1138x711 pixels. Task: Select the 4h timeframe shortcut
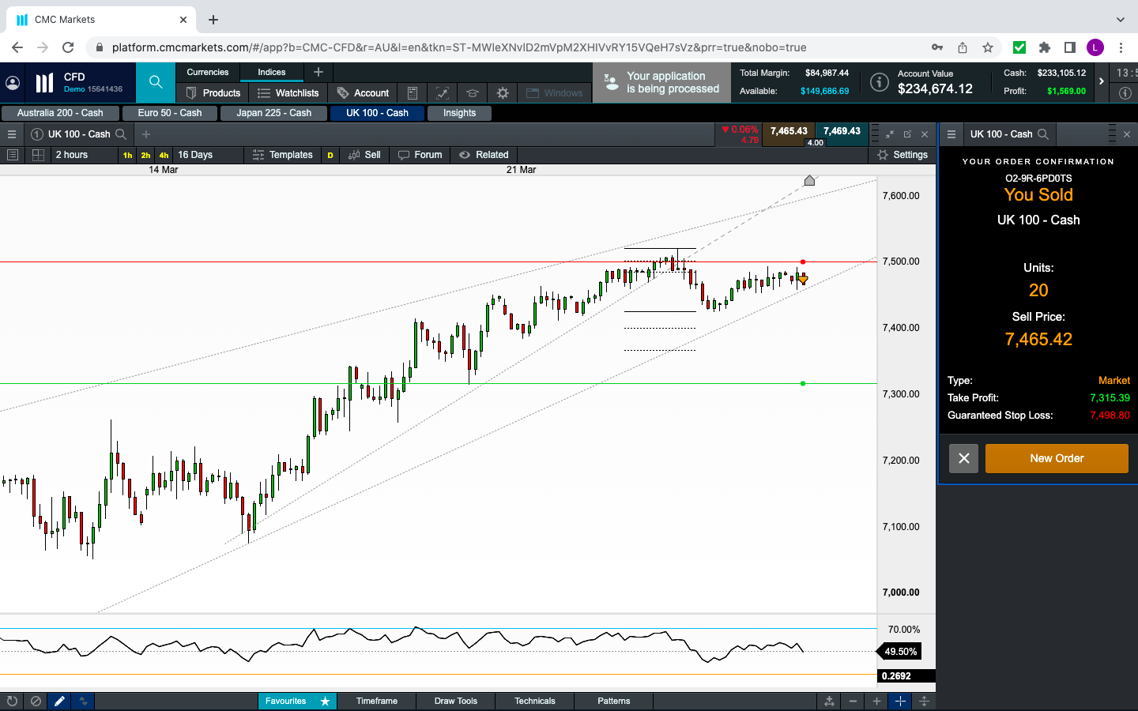pos(164,156)
